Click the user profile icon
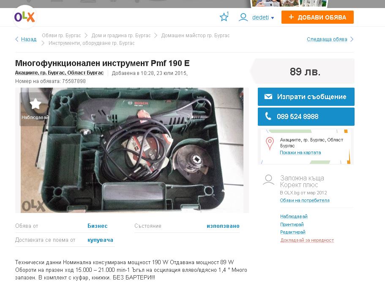 tap(243, 17)
